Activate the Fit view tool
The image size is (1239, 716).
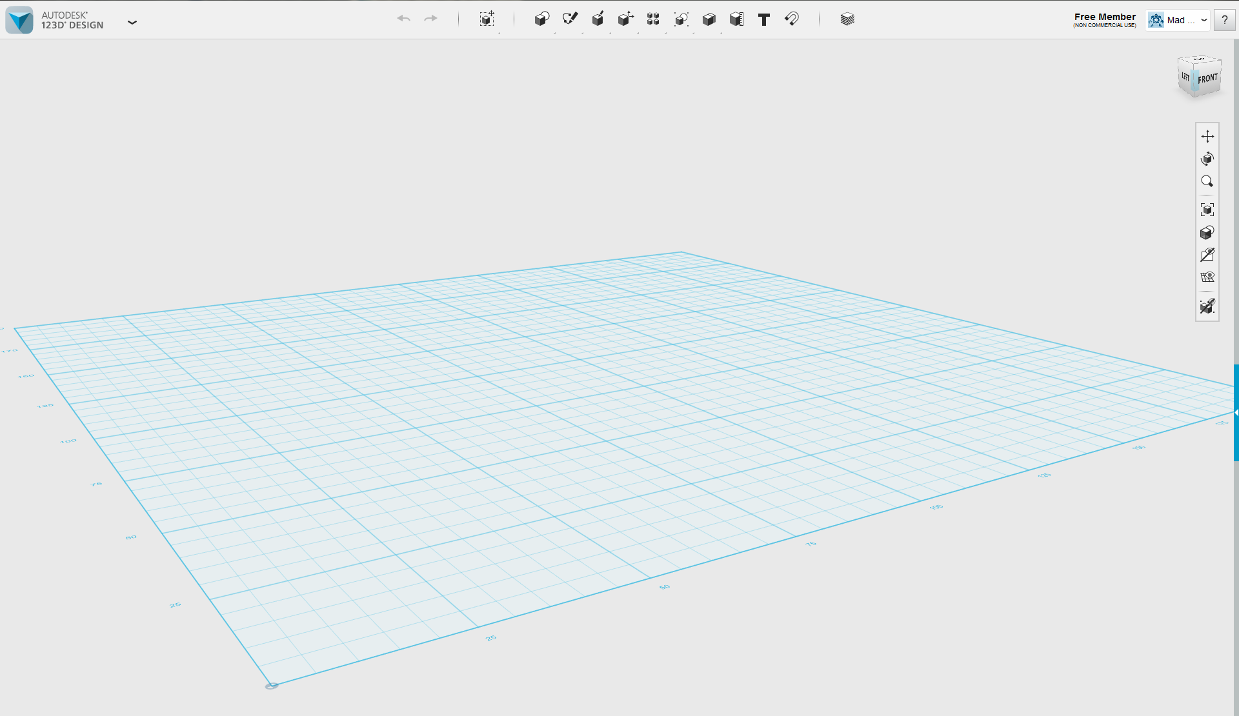click(1207, 209)
